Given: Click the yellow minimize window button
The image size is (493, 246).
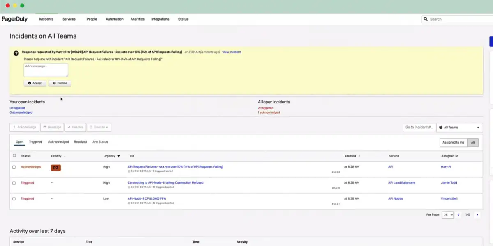Looking at the screenshot, I should (x=15, y=5).
